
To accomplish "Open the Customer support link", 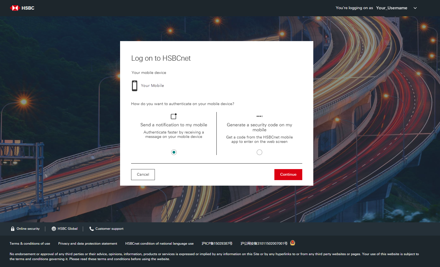I will (x=109, y=229).
